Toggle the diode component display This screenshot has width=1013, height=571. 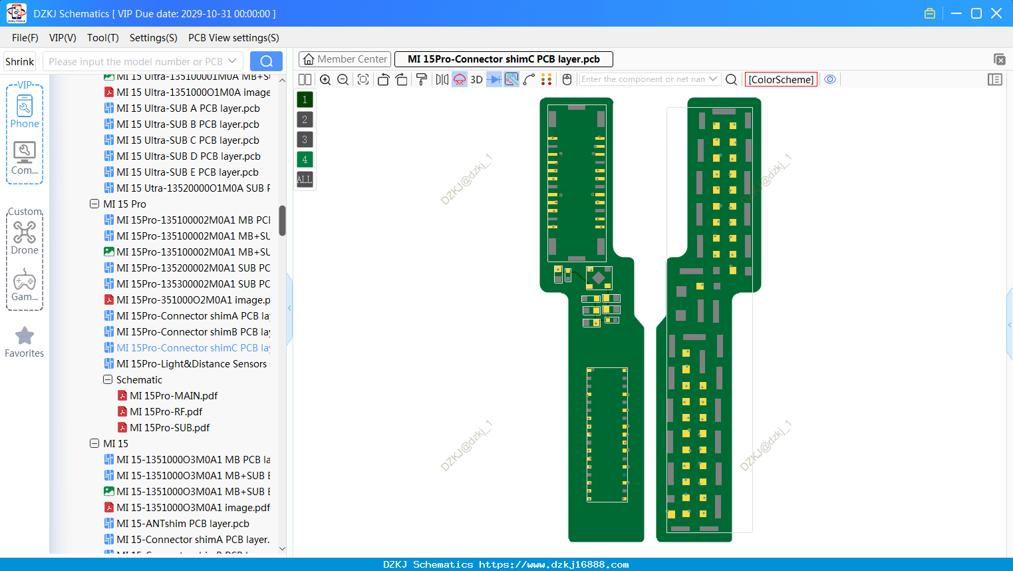point(494,79)
